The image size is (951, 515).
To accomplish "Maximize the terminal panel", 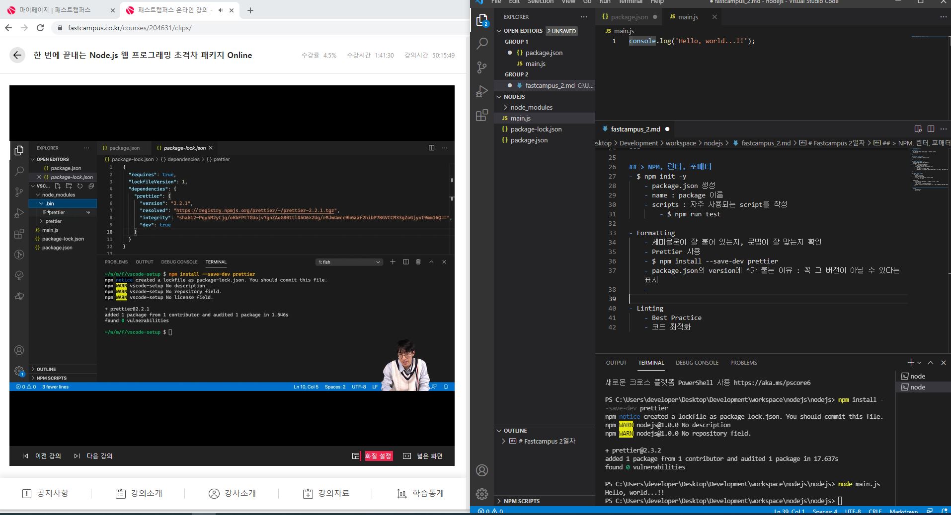I will pyautogui.click(x=931, y=363).
